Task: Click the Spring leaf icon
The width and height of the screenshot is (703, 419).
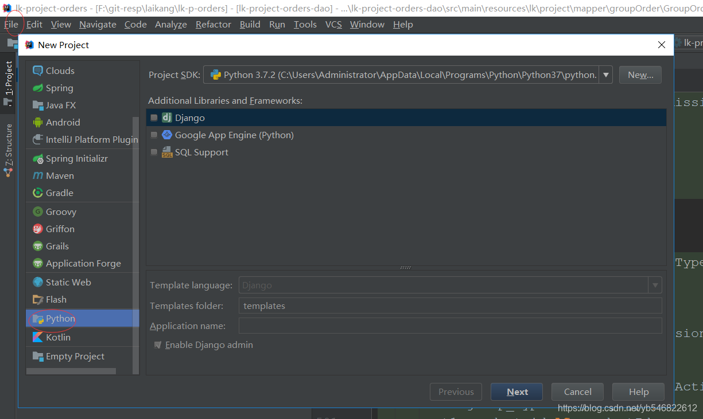Action: click(x=38, y=88)
